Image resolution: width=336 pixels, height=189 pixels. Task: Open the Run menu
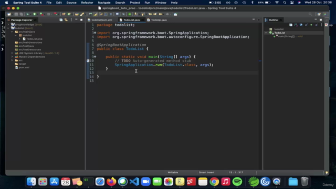click(x=147, y=3)
